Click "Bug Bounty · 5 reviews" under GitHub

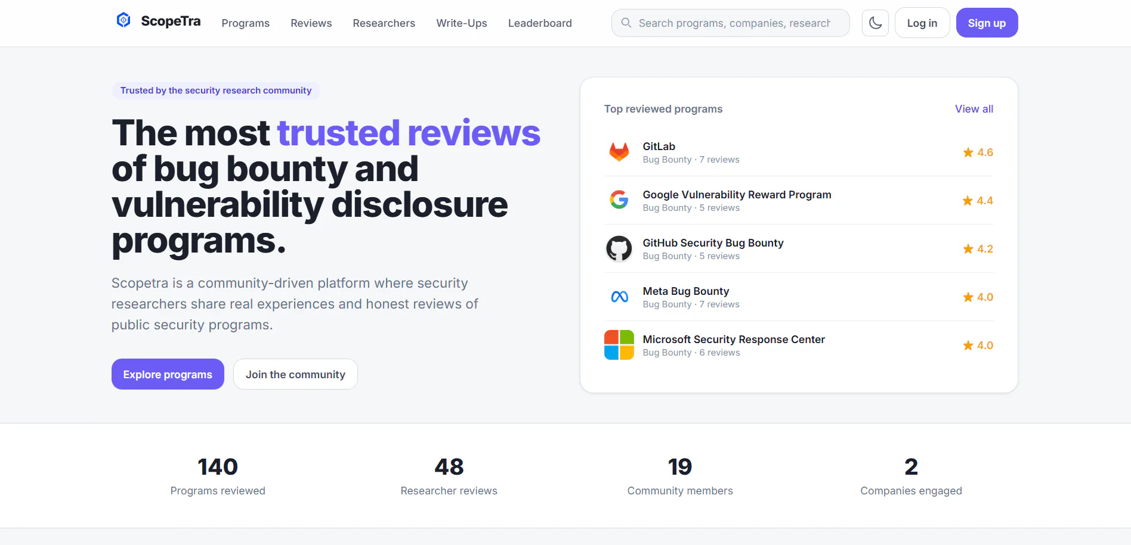691,256
